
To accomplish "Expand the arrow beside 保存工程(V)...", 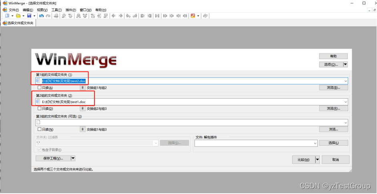I will pos(73,158).
